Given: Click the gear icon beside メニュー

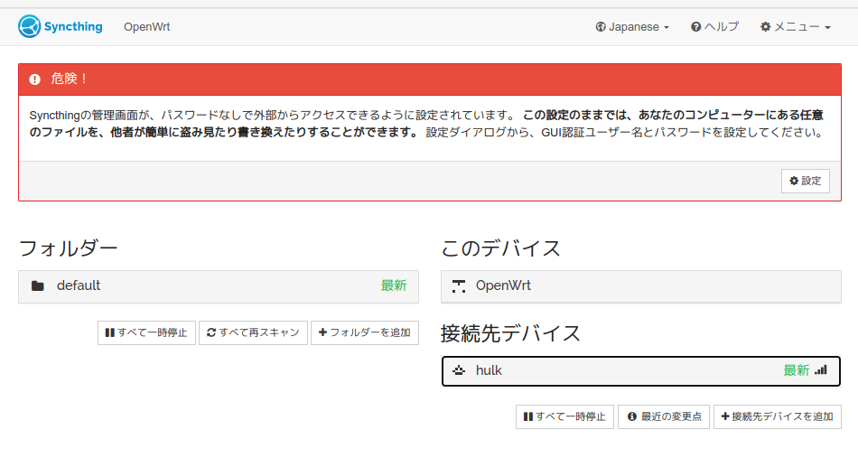Looking at the screenshot, I should click(766, 27).
